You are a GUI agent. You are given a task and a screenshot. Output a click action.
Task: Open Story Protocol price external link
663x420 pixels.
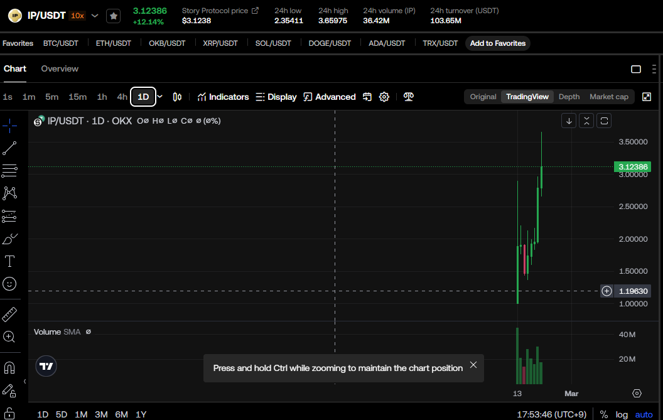[255, 11]
